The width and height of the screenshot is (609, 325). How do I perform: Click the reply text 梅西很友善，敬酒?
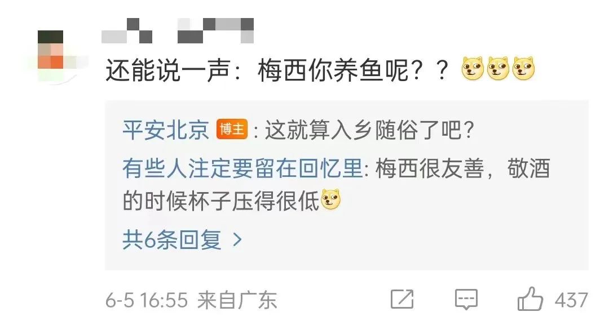tap(462, 168)
